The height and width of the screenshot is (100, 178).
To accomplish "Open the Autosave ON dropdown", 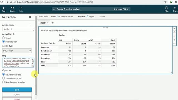I will pos(121,9).
